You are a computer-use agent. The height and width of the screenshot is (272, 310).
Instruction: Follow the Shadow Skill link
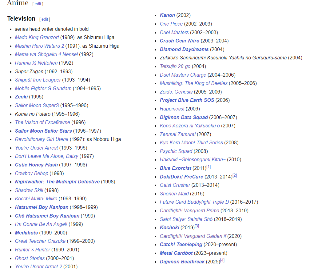pyautogui.click(x=29, y=190)
